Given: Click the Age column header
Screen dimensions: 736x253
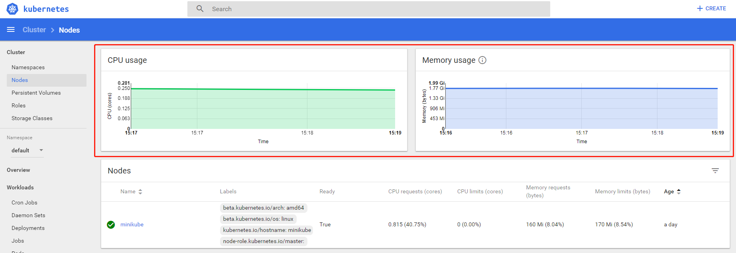Looking at the screenshot, I should tap(669, 191).
